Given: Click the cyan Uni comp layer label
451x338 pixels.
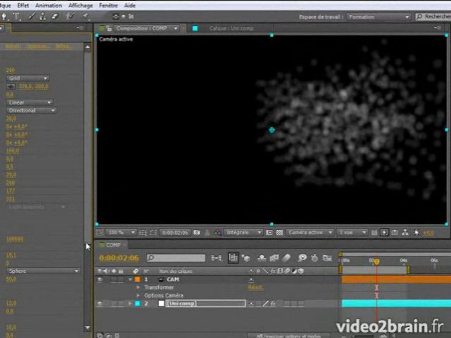Looking at the screenshot, I should click(138, 303).
